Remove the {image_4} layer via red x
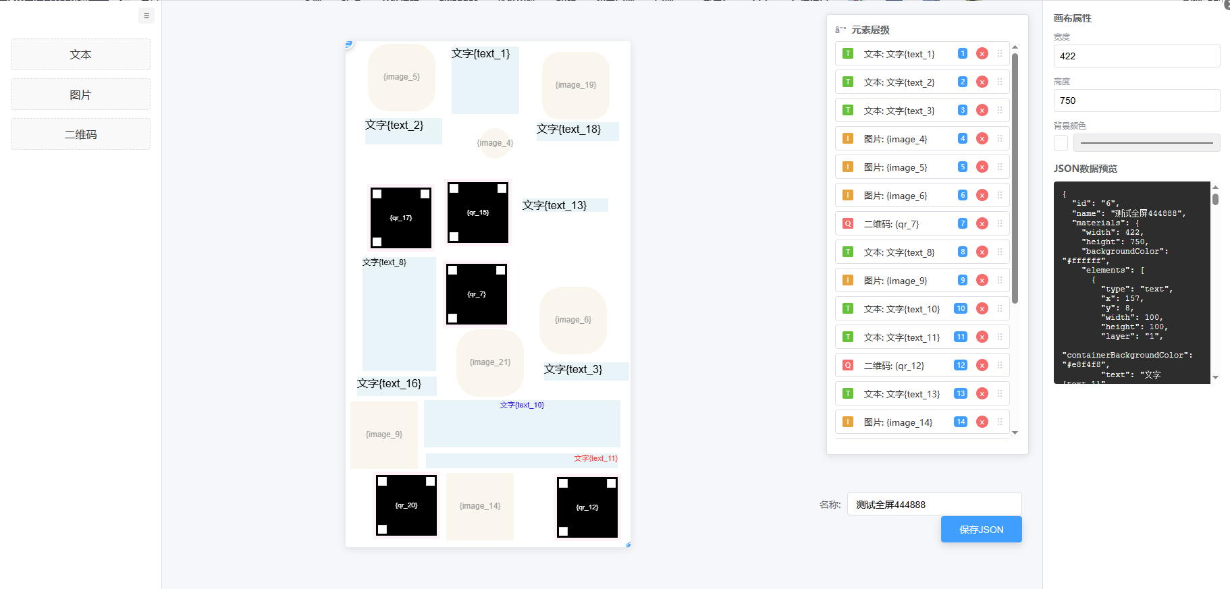This screenshot has width=1230, height=589. [x=982, y=139]
